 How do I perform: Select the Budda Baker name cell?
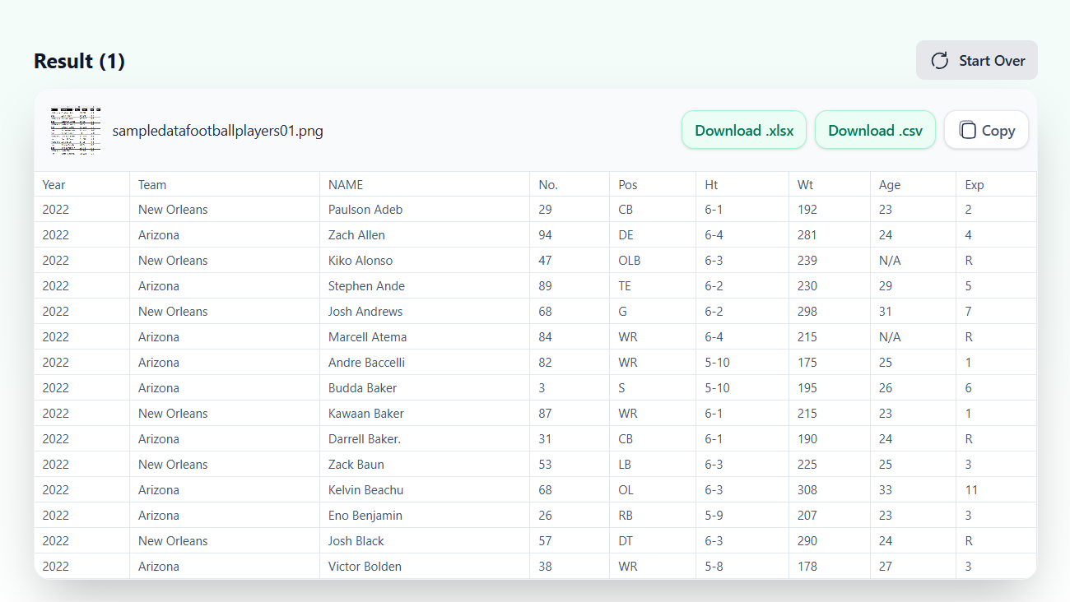pyautogui.click(x=425, y=388)
